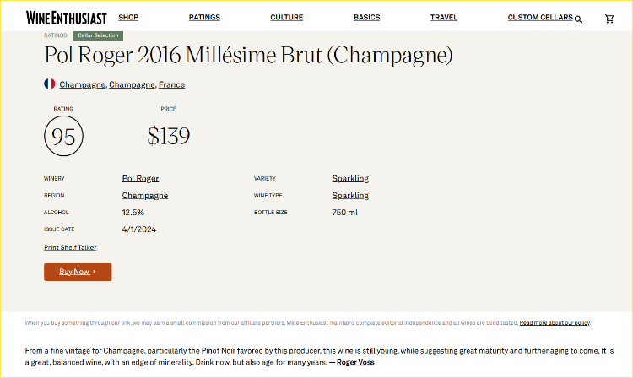Click the search magnifier icon
This screenshot has height=378, width=633.
[578, 19]
